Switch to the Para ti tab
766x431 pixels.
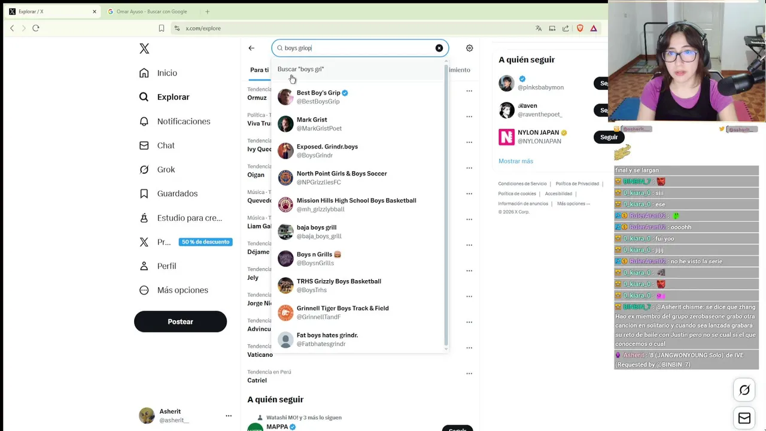click(x=259, y=70)
